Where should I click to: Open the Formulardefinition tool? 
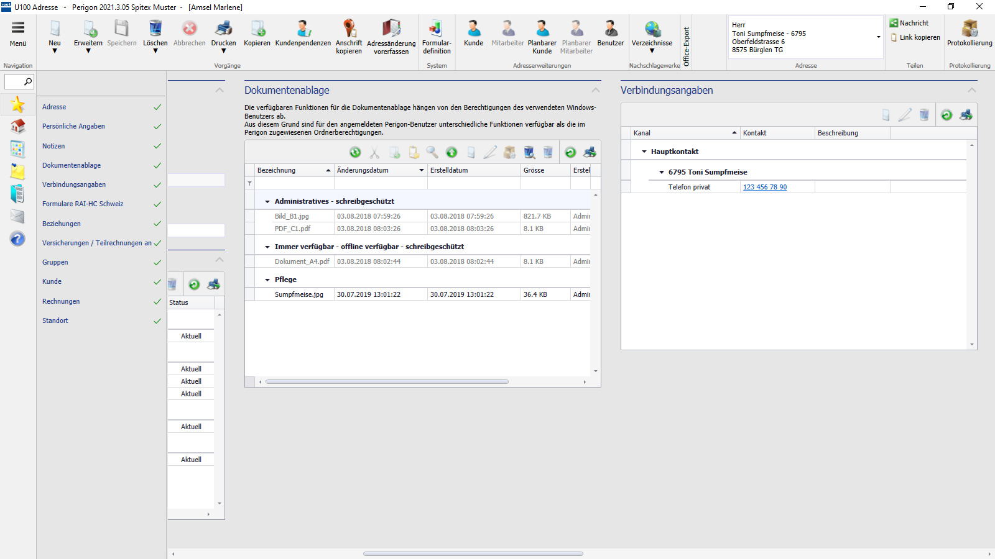click(437, 29)
